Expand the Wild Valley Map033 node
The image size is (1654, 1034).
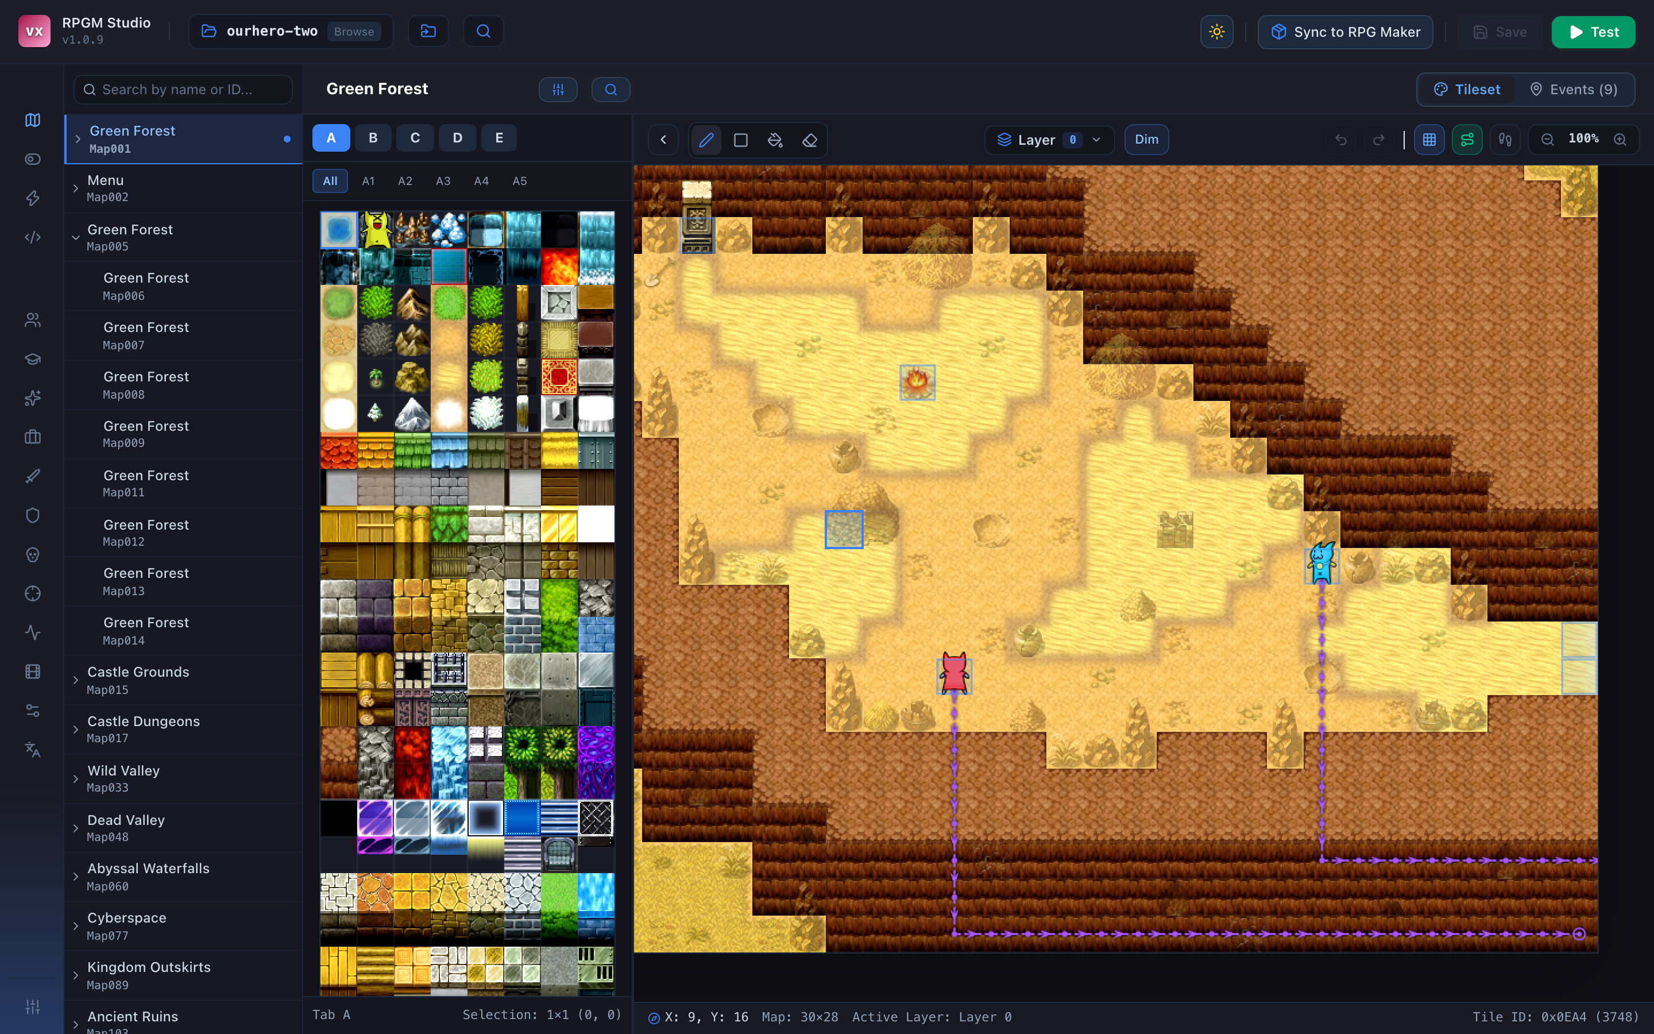(75, 779)
